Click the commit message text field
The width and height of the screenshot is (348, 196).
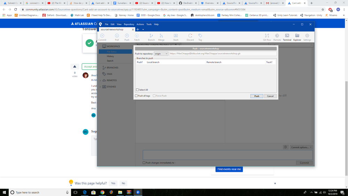pyautogui.click(x=228, y=155)
